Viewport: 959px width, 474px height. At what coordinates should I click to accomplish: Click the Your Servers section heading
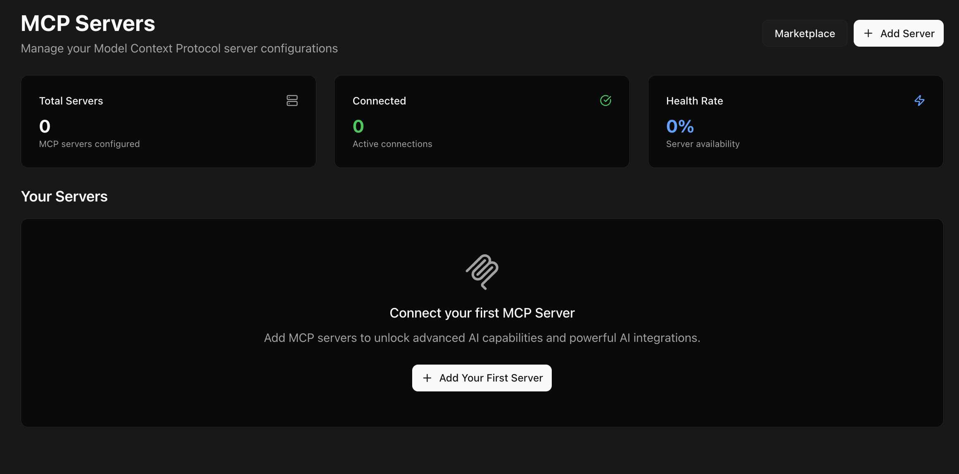[x=64, y=197]
